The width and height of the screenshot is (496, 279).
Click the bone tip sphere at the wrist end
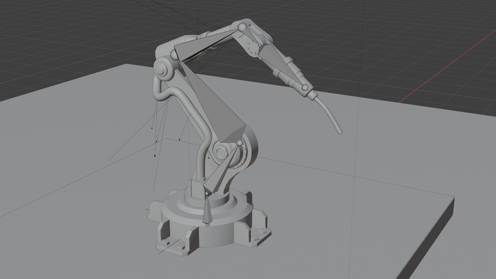[x=305, y=87]
